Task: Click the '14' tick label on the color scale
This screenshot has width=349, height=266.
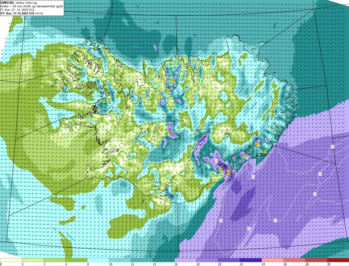Action: coord(154,264)
